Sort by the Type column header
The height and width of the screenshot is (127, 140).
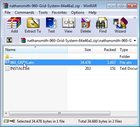127,49
